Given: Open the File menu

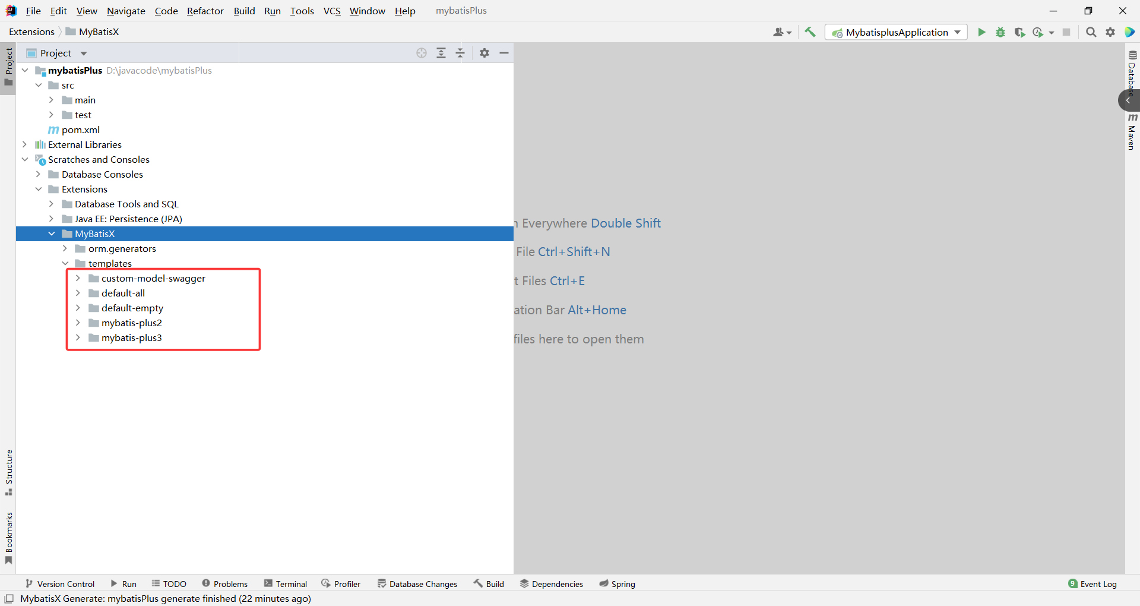Looking at the screenshot, I should [33, 11].
